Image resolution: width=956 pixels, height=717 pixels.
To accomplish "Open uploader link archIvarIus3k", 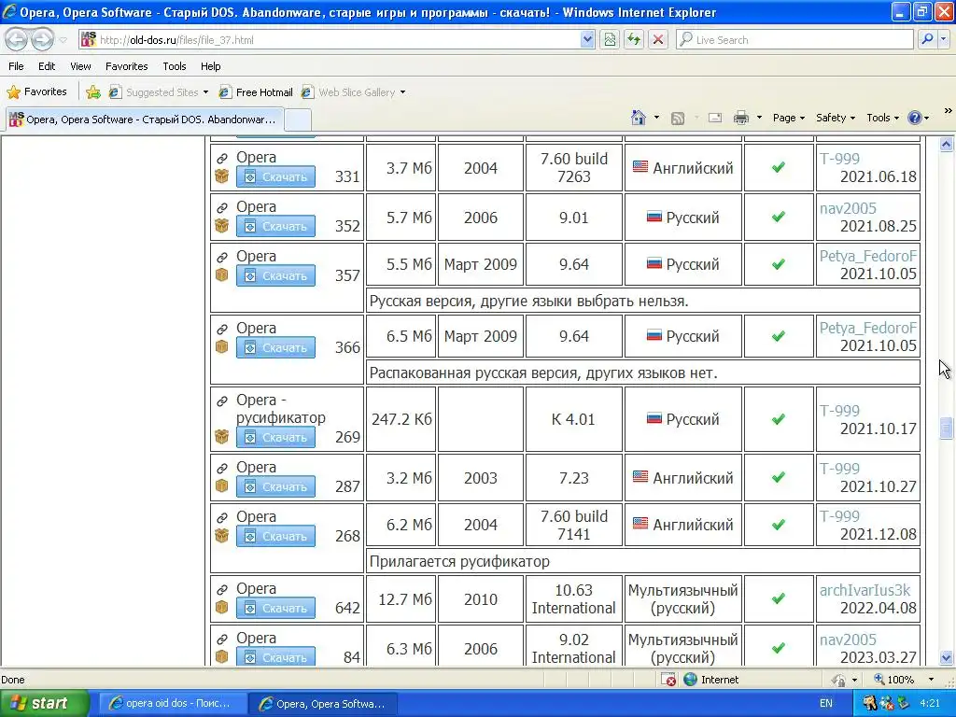I will (x=865, y=590).
